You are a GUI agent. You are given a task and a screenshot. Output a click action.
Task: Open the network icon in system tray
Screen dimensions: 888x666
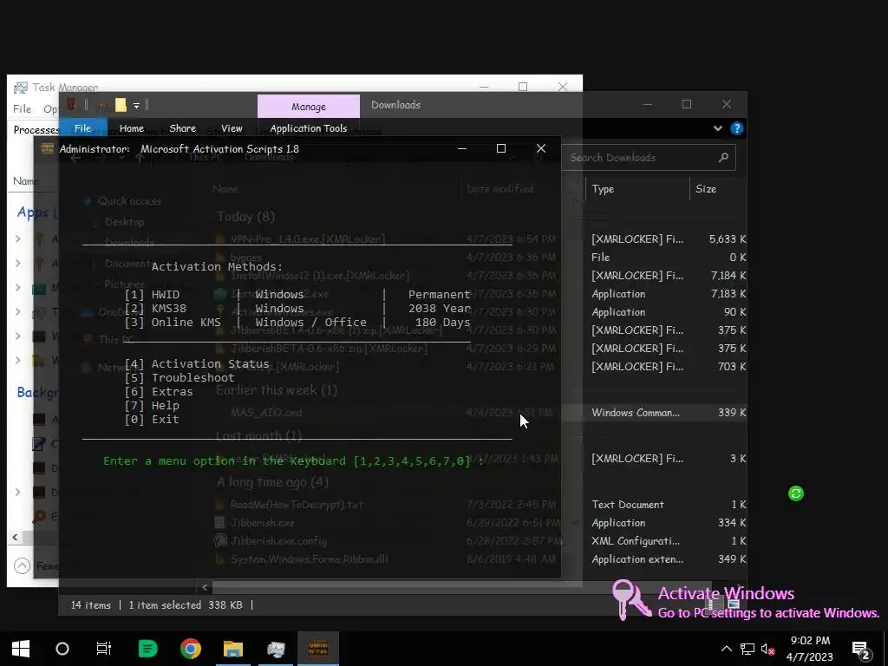pyautogui.click(x=748, y=649)
